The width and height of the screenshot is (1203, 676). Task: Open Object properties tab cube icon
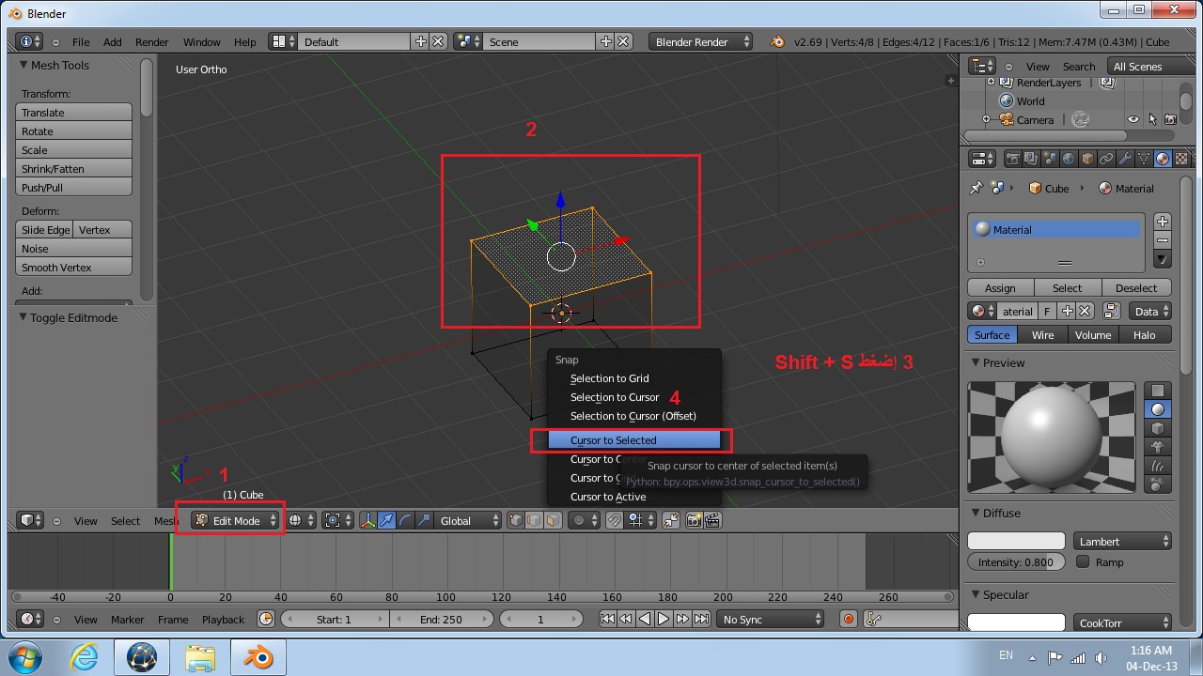(1087, 160)
